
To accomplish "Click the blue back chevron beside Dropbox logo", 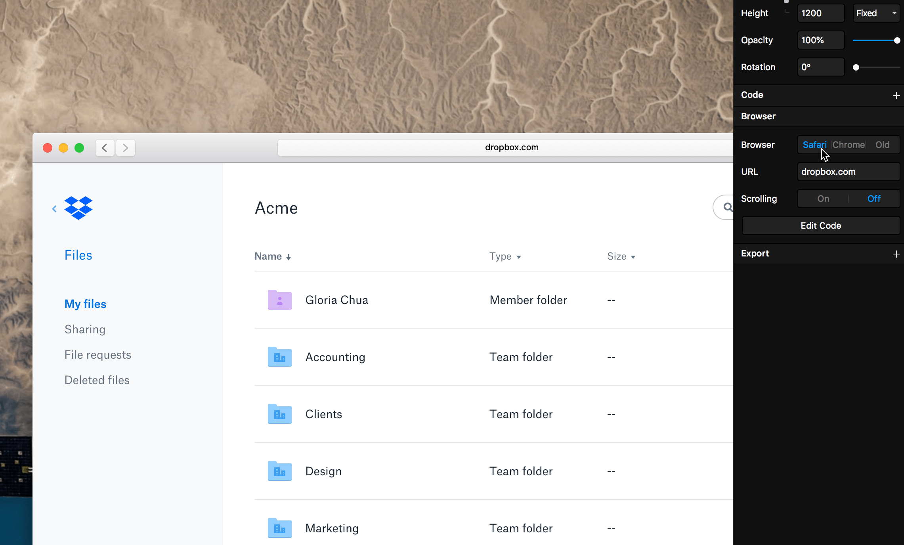I will tap(54, 209).
